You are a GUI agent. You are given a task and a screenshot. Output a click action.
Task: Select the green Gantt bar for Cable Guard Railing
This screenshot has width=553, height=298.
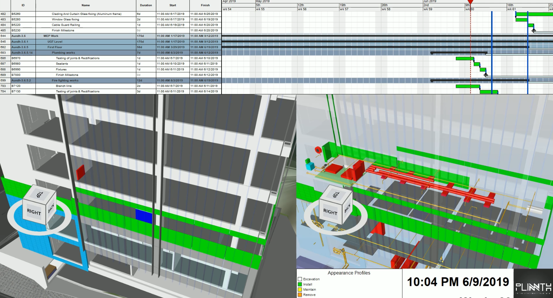point(531,25)
